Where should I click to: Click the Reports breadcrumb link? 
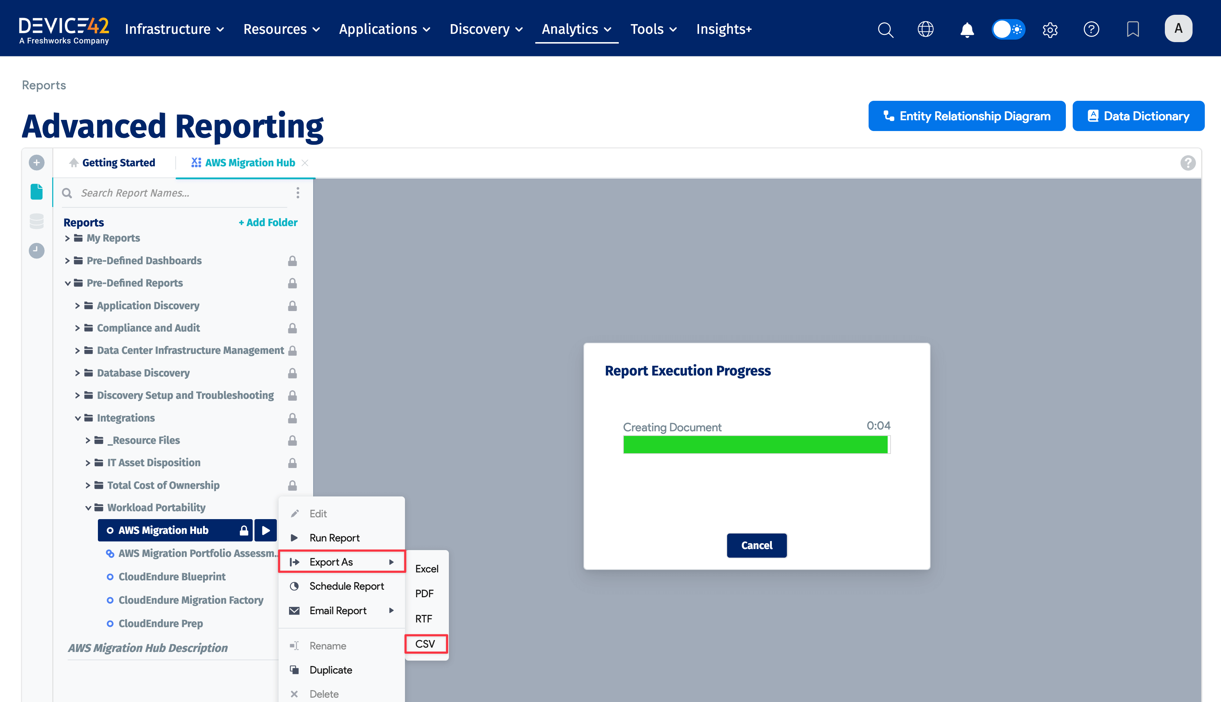click(x=44, y=85)
